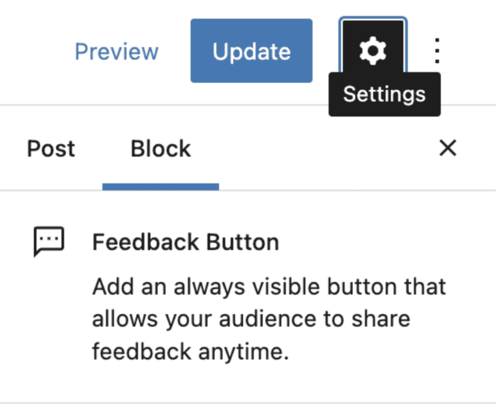Save changes with the Update button
496x404 pixels.
(x=252, y=51)
